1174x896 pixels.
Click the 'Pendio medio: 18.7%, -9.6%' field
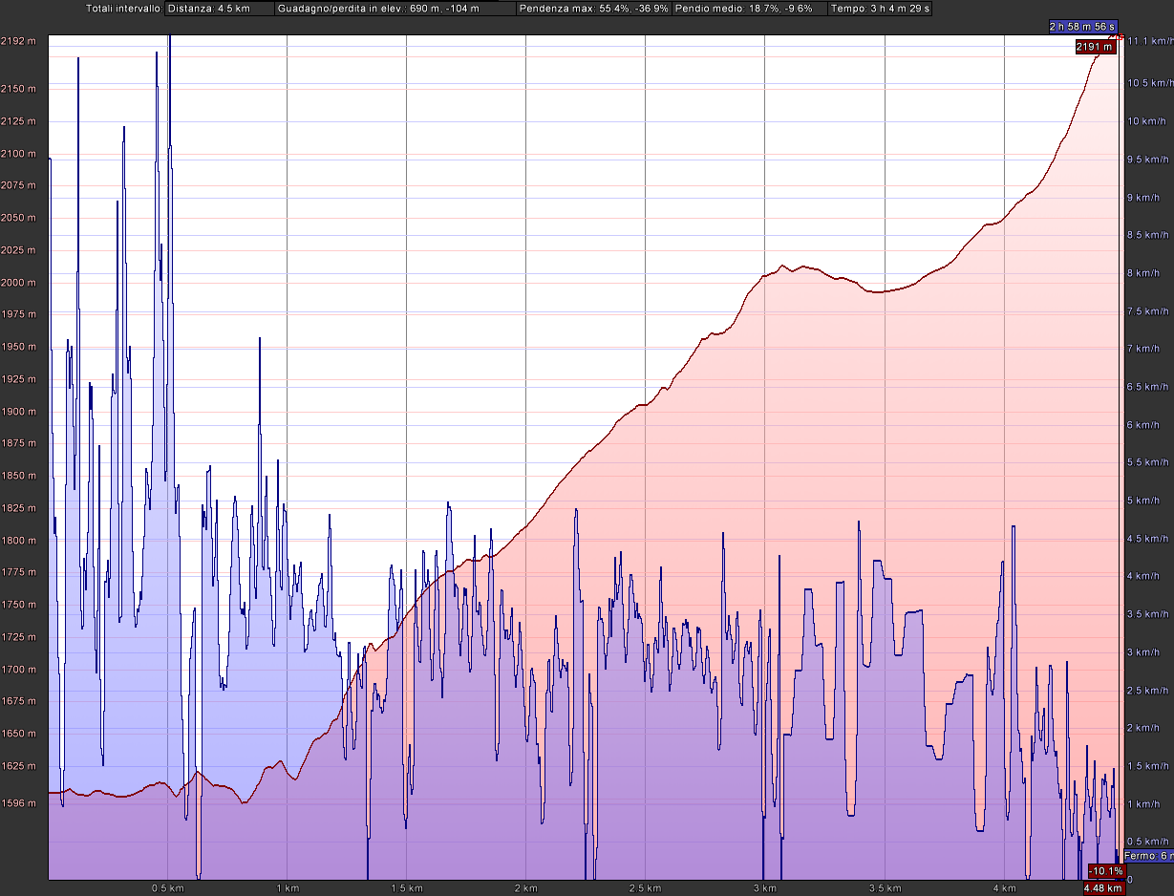coord(749,9)
